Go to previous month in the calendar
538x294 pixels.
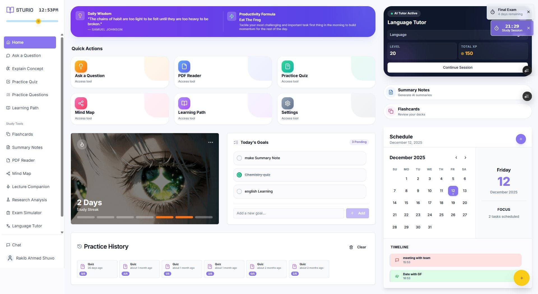456,158
